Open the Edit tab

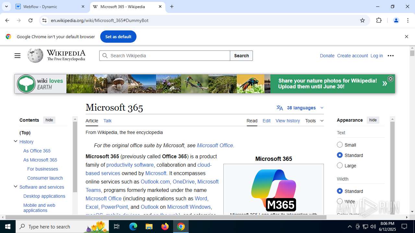[x=267, y=121]
